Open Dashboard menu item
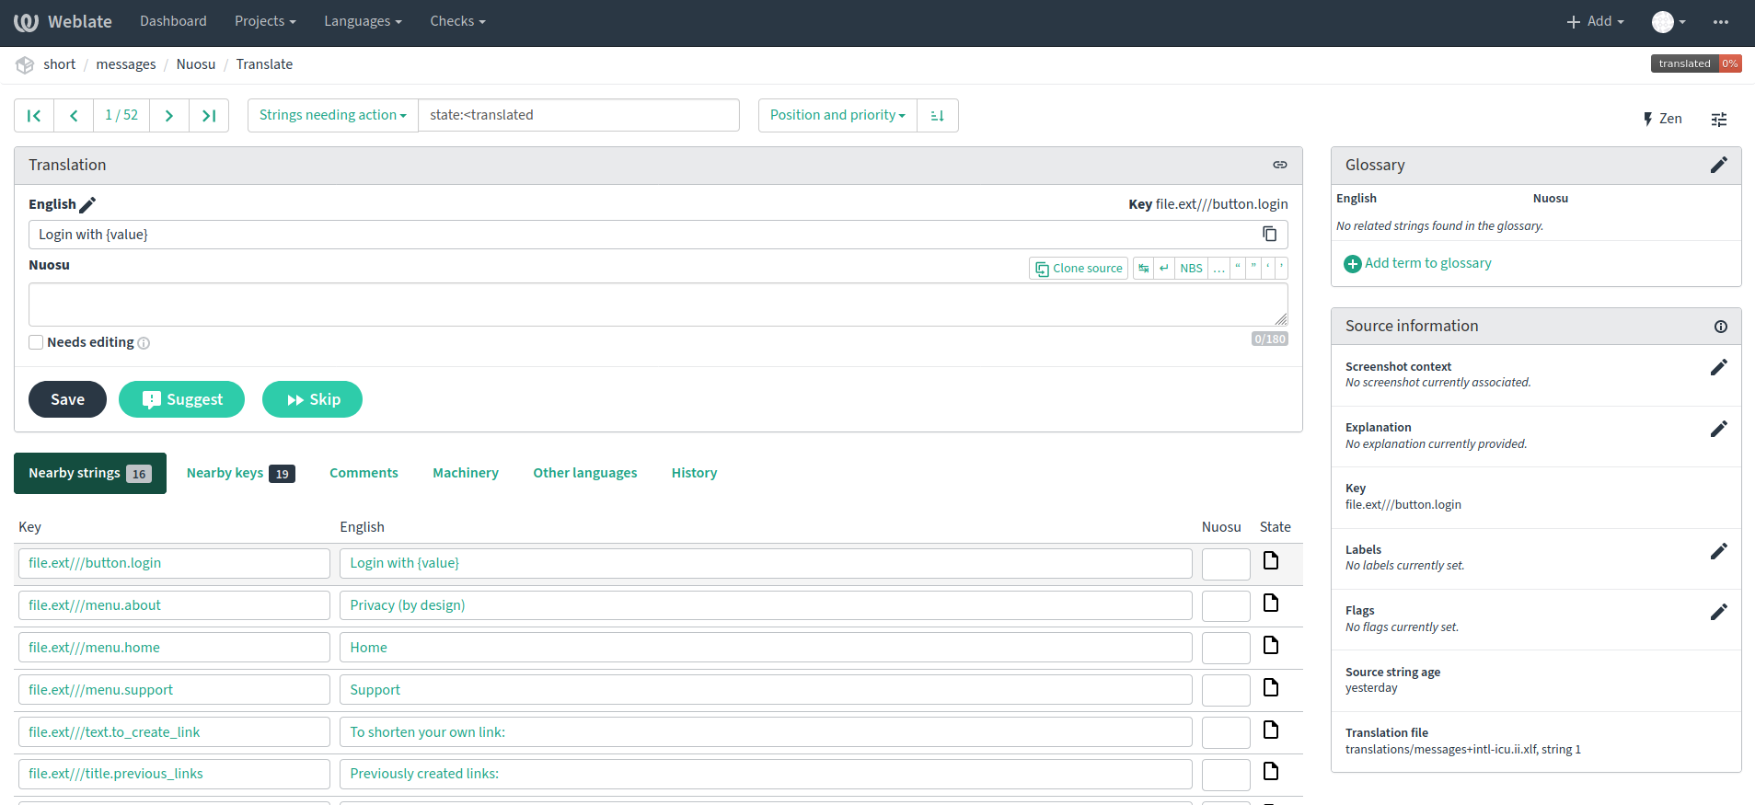 point(173,21)
